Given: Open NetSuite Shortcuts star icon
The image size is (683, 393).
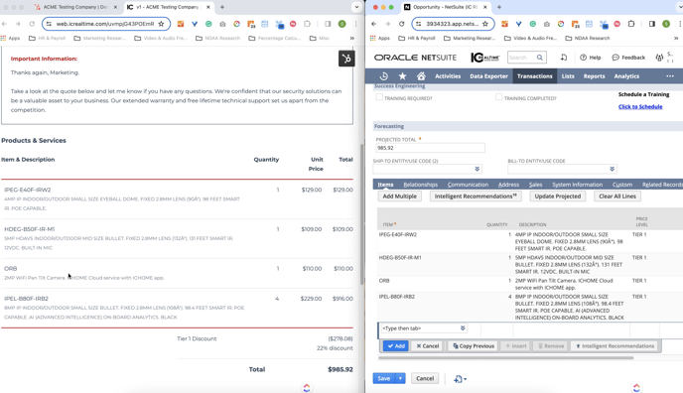Looking at the screenshot, I should pos(402,76).
